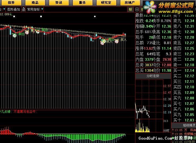
Task: Click the first white star marker on chart
Action: pos(14,17)
